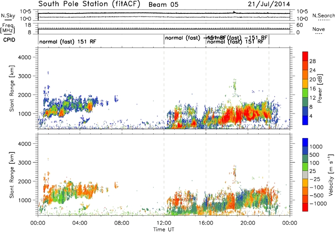
Task: Click the "3000" range tick of the velocity panel
Action: (x=24, y=162)
